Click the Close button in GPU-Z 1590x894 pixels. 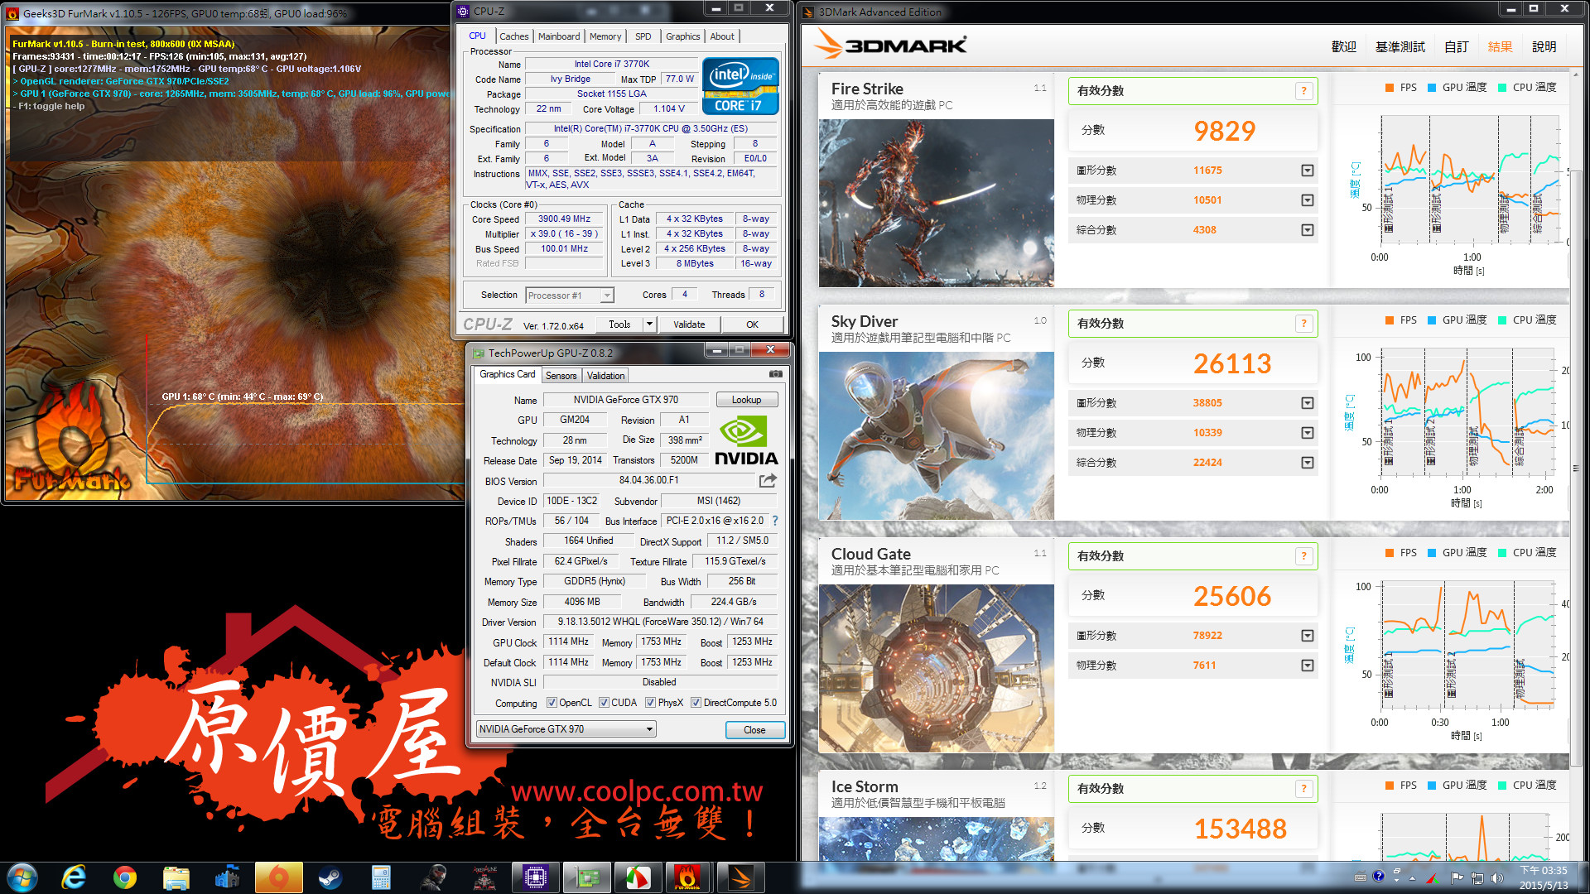[754, 730]
